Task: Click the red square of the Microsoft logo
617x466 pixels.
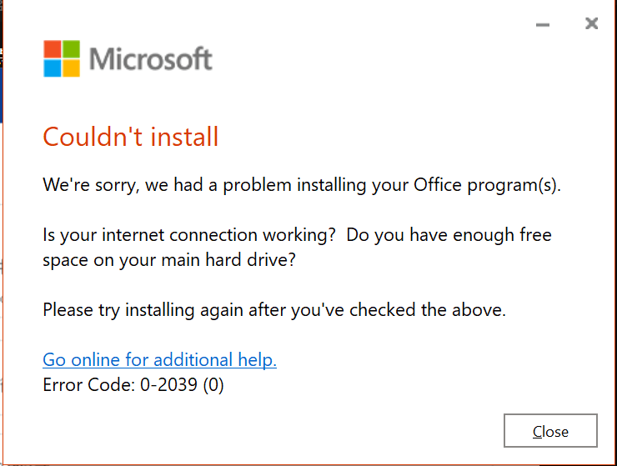Action: 53,48
